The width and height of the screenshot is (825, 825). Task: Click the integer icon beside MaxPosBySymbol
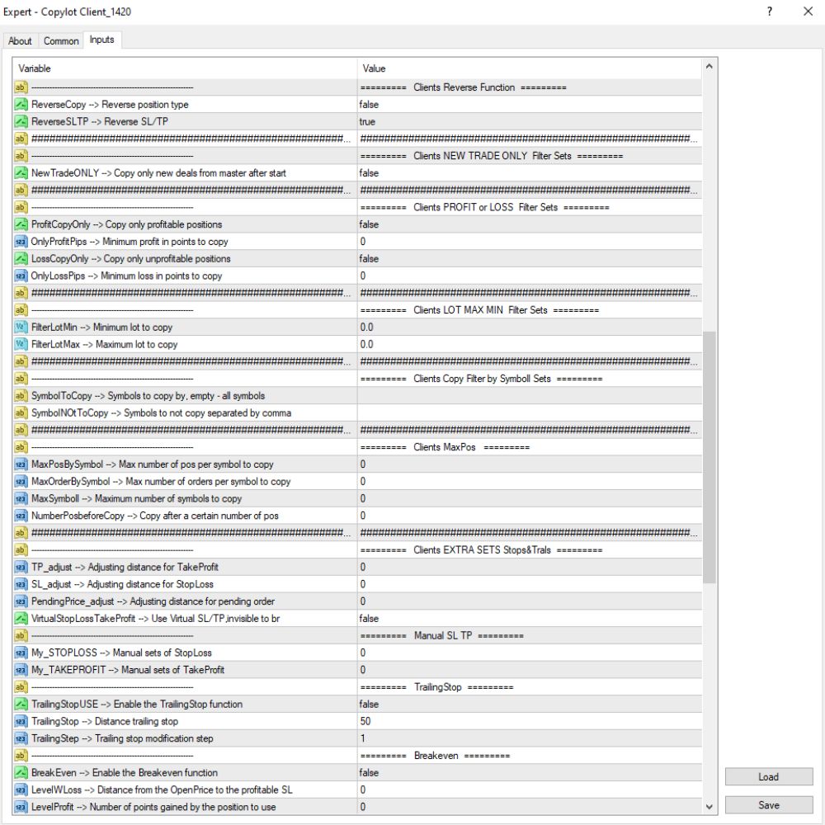click(21, 464)
